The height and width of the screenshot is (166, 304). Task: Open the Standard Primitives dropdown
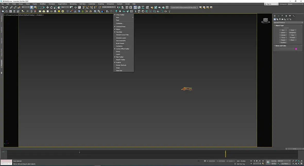288,23
